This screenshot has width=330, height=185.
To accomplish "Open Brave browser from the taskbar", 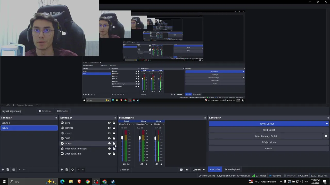I will (x=79, y=182).
